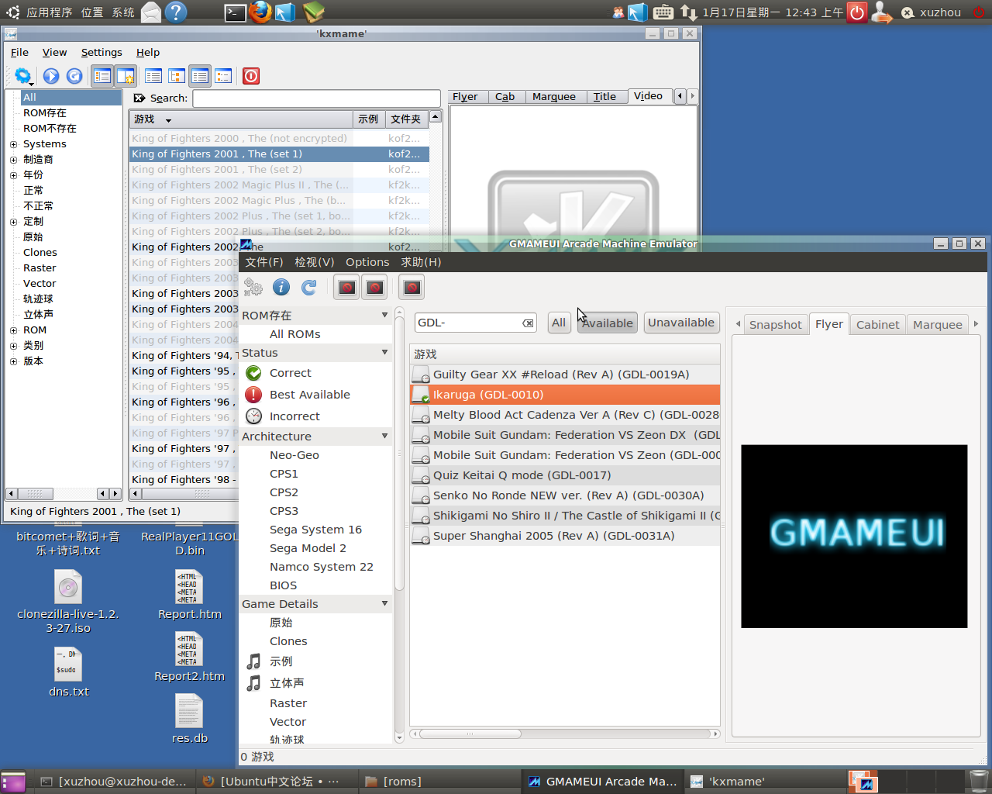
Task: Collapse the ROM存在 section header
Action: [315, 316]
